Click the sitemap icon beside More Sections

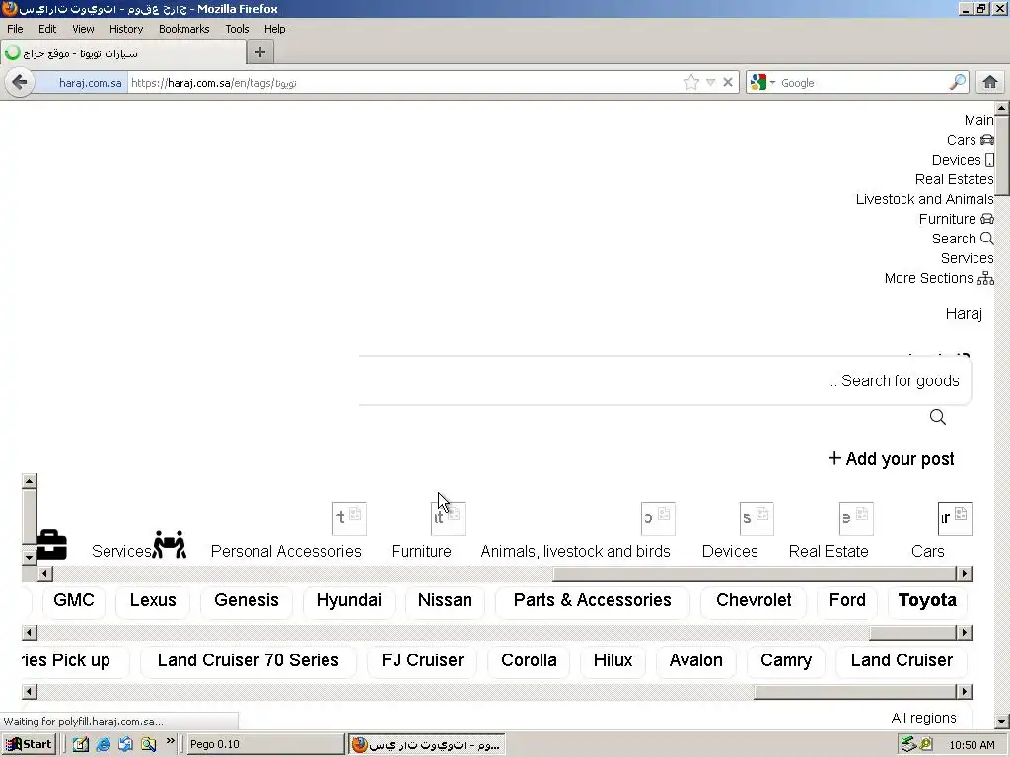click(x=985, y=278)
